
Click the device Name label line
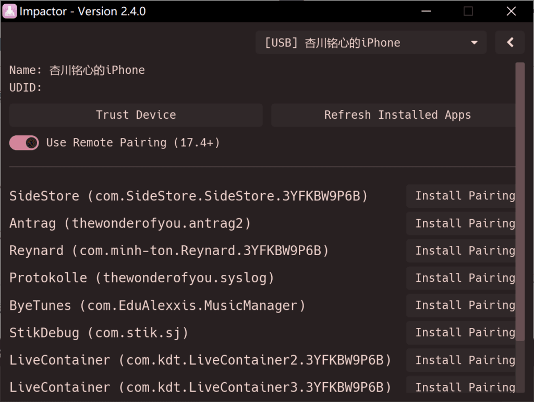tap(77, 70)
